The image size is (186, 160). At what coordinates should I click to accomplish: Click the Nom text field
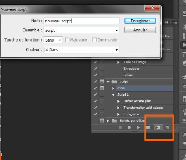(81, 21)
